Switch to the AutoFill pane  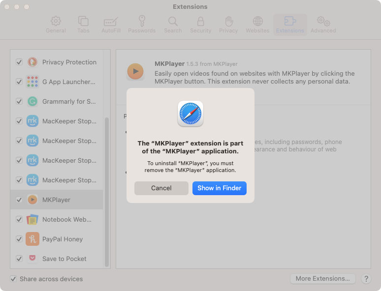(x=111, y=25)
